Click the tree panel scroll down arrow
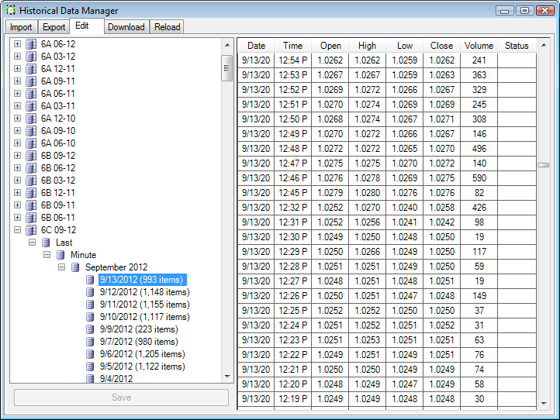560x420 pixels. [x=227, y=376]
